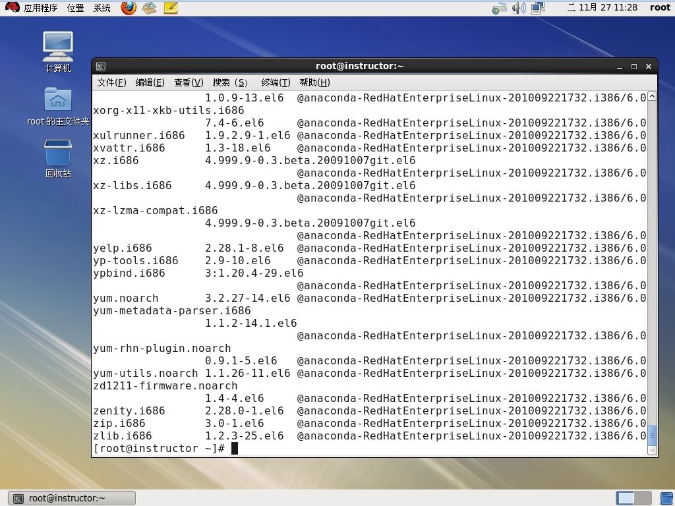675x506 pixels.
Task: Click the text zd1211-firmware.noarch
Action: coord(165,386)
